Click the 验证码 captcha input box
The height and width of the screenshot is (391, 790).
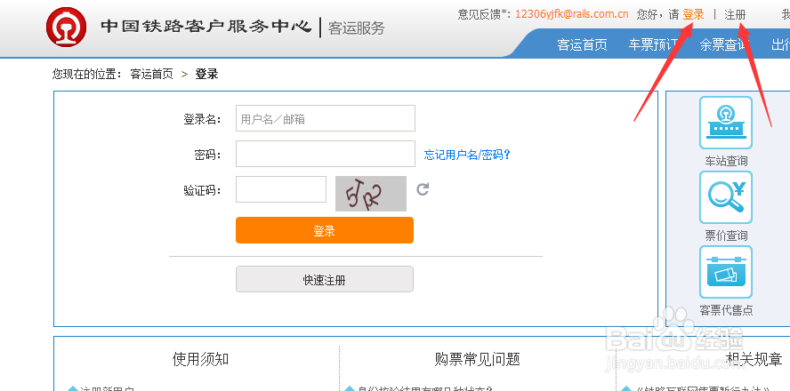pyautogui.click(x=280, y=189)
